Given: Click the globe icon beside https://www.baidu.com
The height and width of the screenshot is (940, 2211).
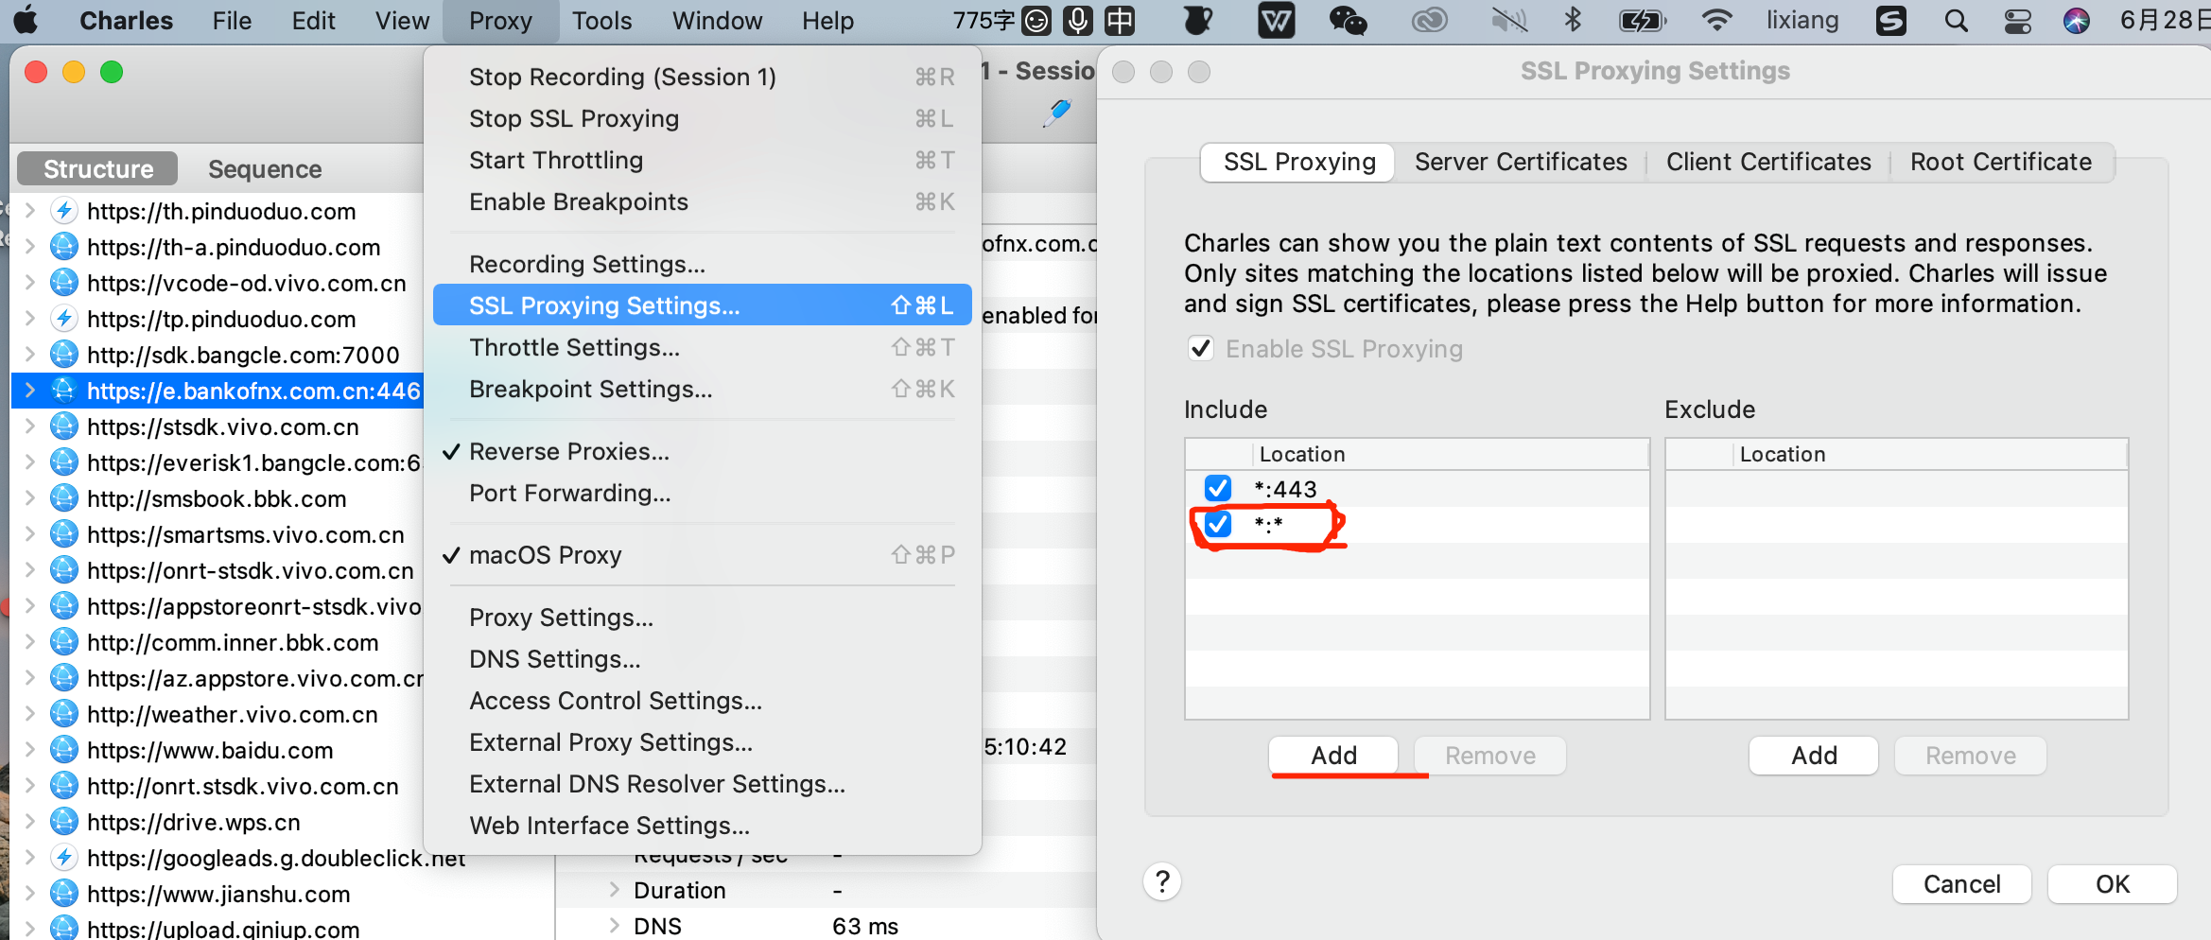Looking at the screenshot, I should click(63, 750).
